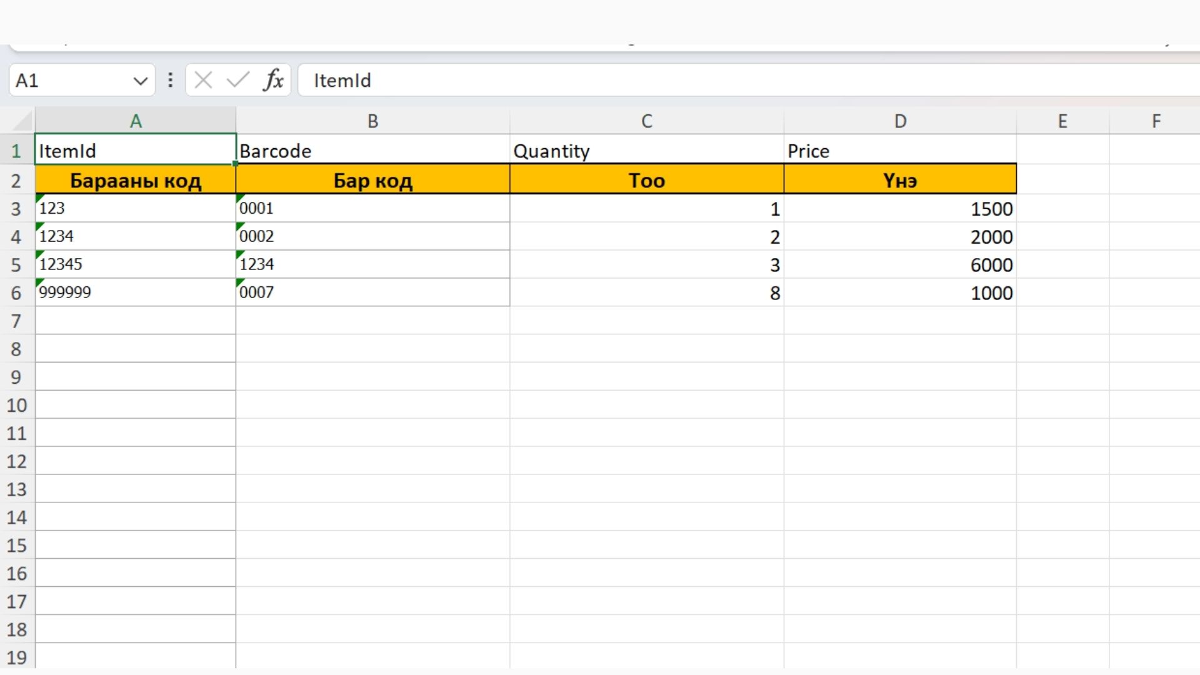Click inside the formula bar showing ItemId
Viewport: 1200px width, 675px height.
[x=687, y=80]
